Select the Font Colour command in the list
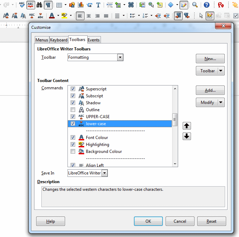This screenshot has height=237, width=239. 97,138
